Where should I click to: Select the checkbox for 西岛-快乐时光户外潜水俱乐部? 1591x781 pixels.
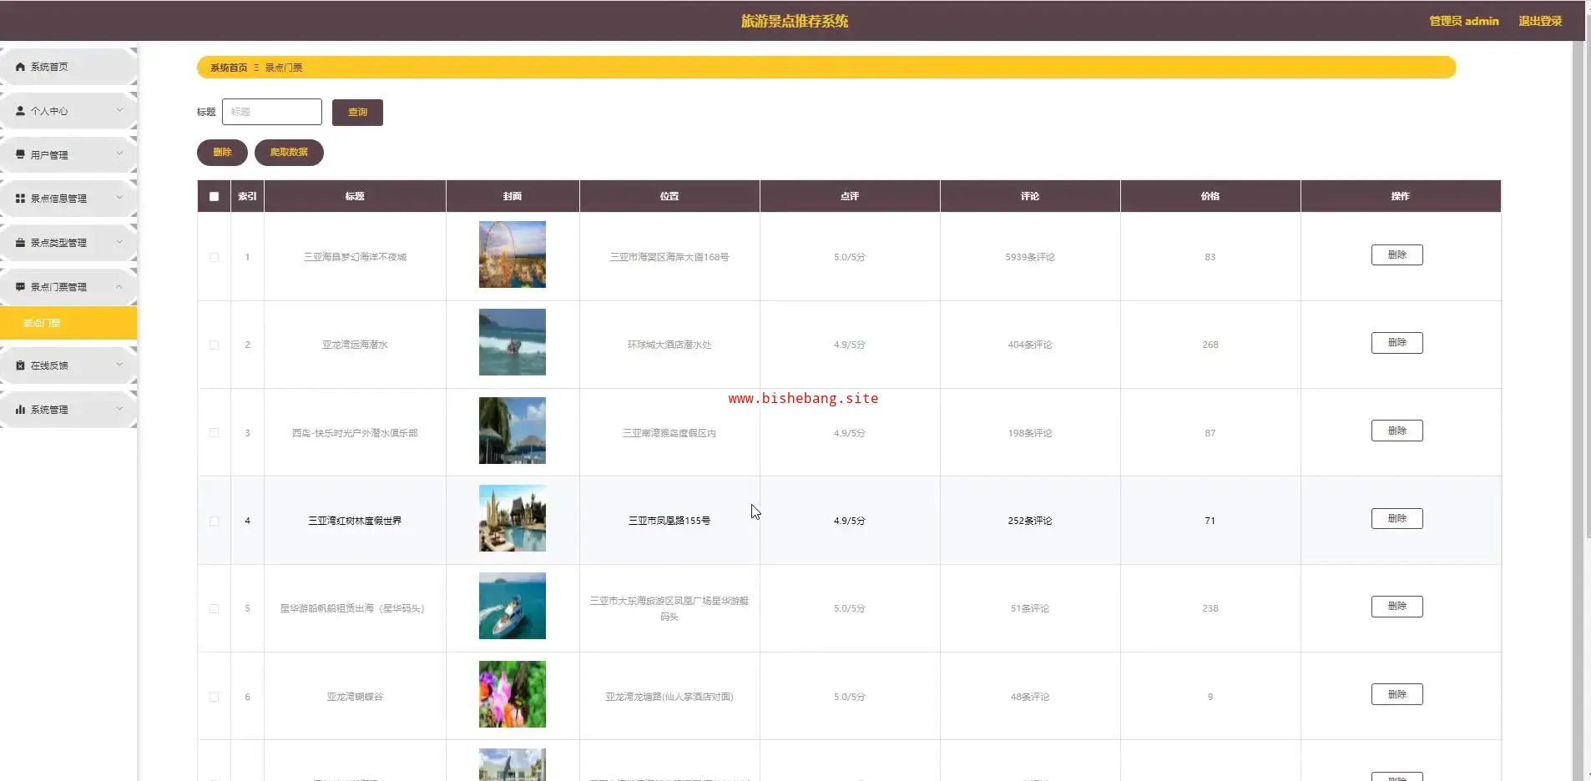pos(215,433)
